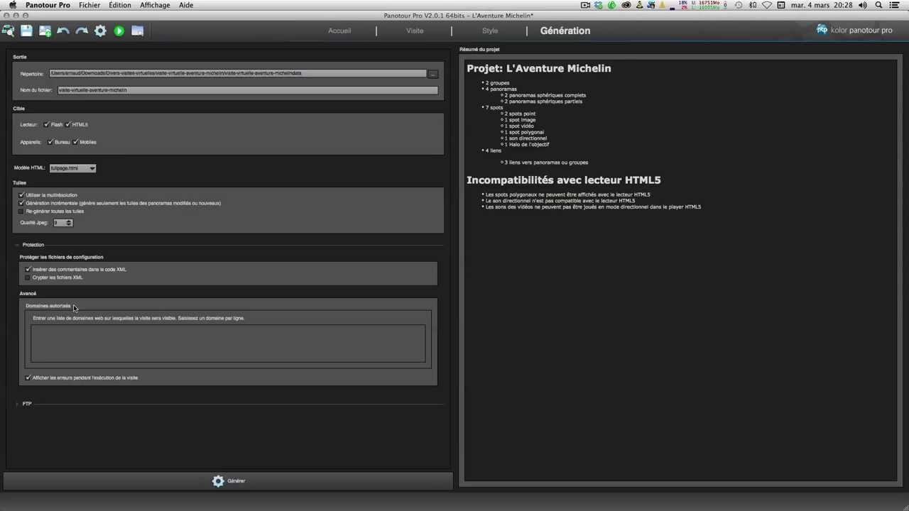Screen dimensions: 909x511
Task: Click the '1 Halo de l'objectif' line
Action: 526,145
